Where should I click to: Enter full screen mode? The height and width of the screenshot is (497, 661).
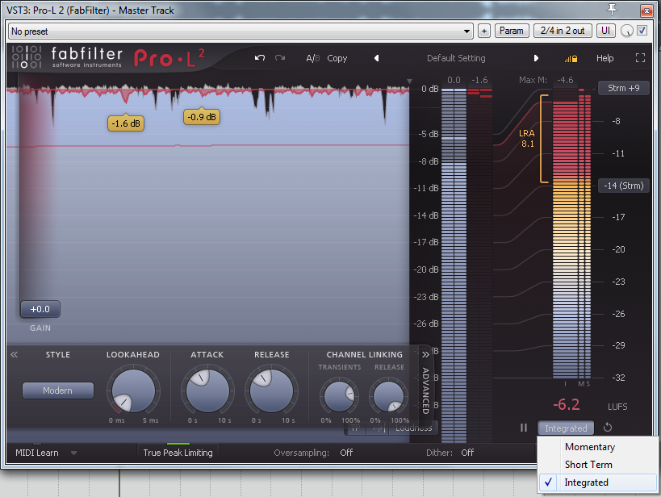[640, 58]
